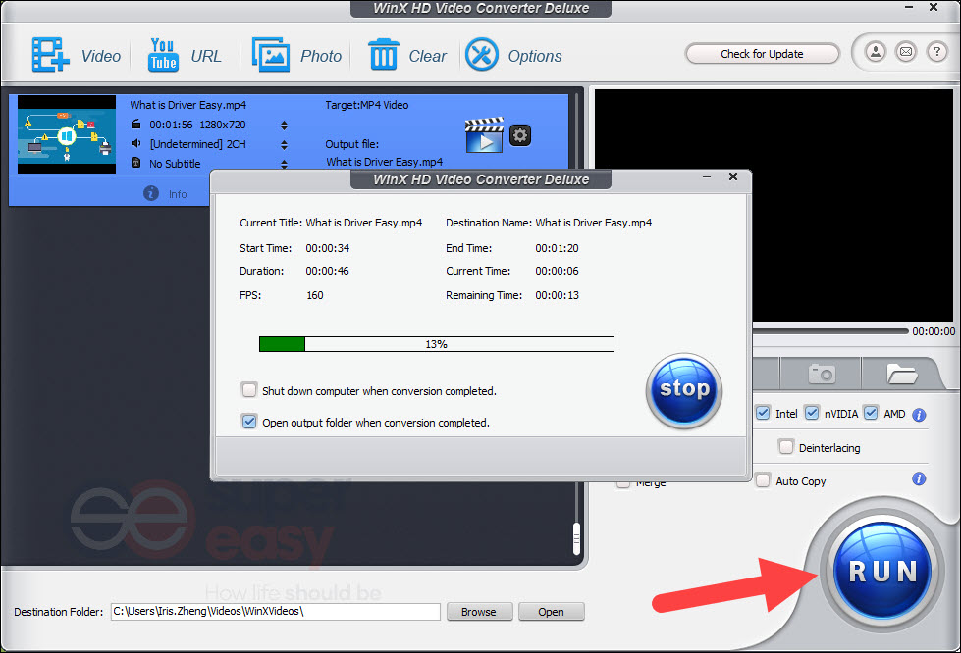Click the preview player seek bar
The width and height of the screenshot is (961, 653).
(830, 331)
